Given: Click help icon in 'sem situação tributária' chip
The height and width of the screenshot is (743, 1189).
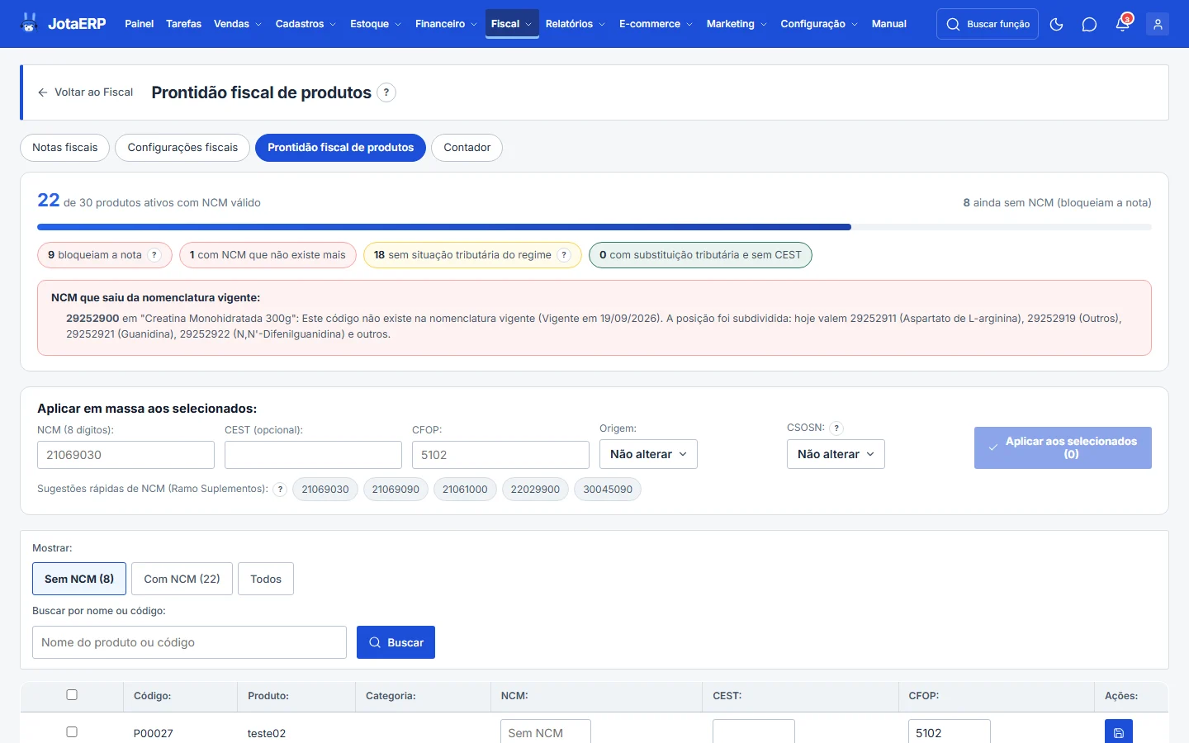Looking at the screenshot, I should tap(564, 255).
